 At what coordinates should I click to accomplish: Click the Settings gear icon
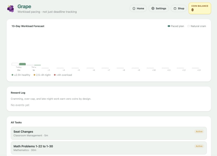(x=153, y=8)
